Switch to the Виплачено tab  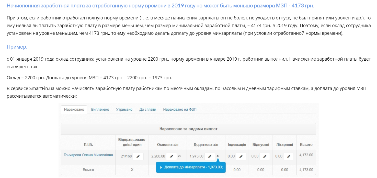(100, 109)
